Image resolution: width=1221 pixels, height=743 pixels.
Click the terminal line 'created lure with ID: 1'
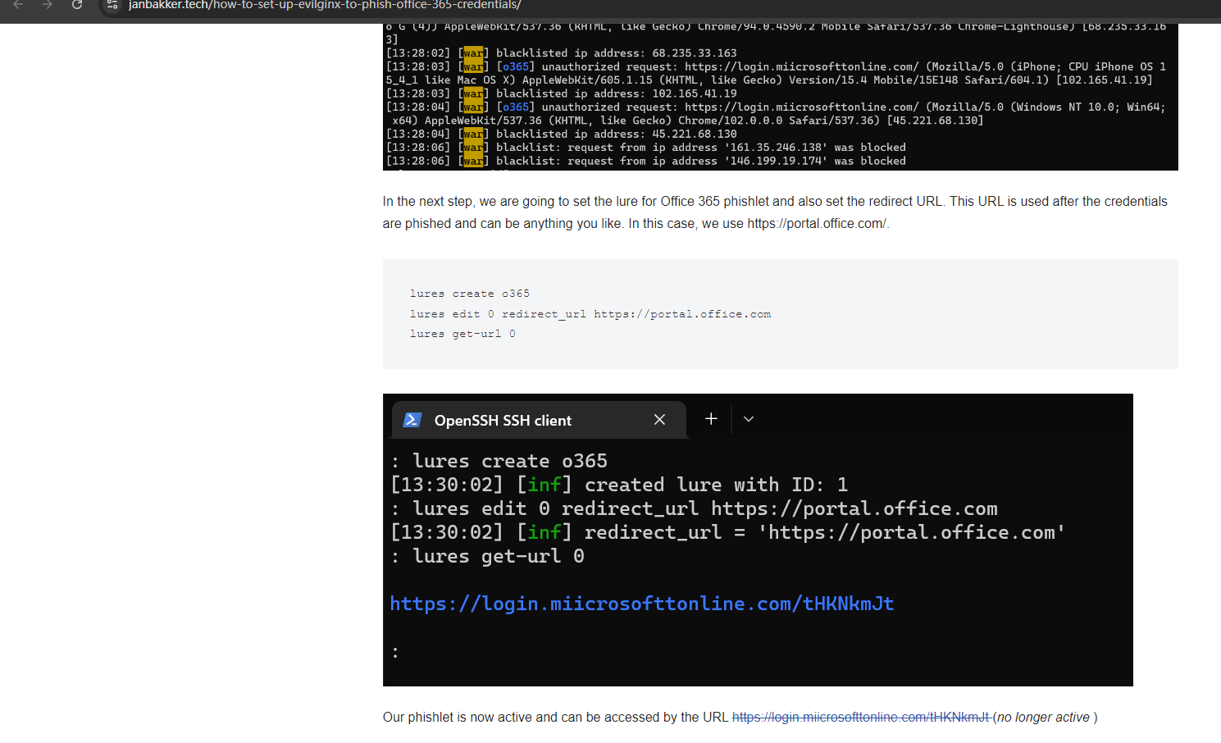619,485
